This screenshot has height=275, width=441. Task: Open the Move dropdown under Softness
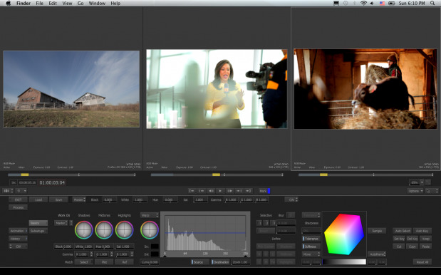coord(311,254)
